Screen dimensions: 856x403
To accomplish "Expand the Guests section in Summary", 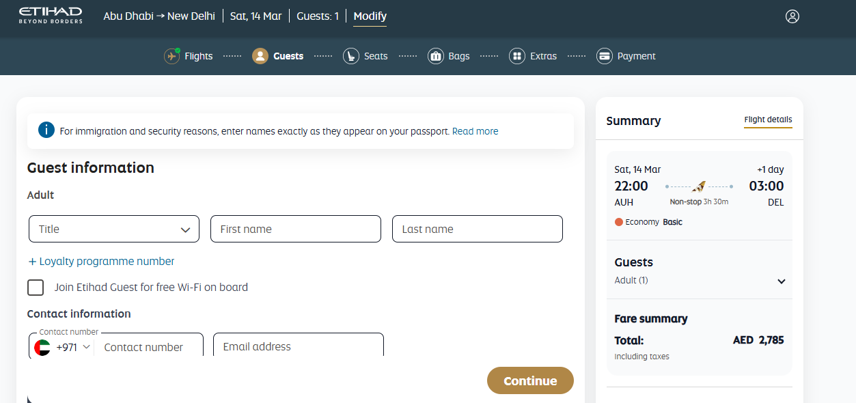I will pyautogui.click(x=781, y=281).
